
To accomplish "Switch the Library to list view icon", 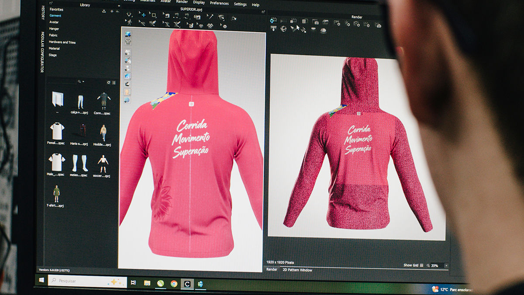I will pyautogui.click(x=114, y=82).
